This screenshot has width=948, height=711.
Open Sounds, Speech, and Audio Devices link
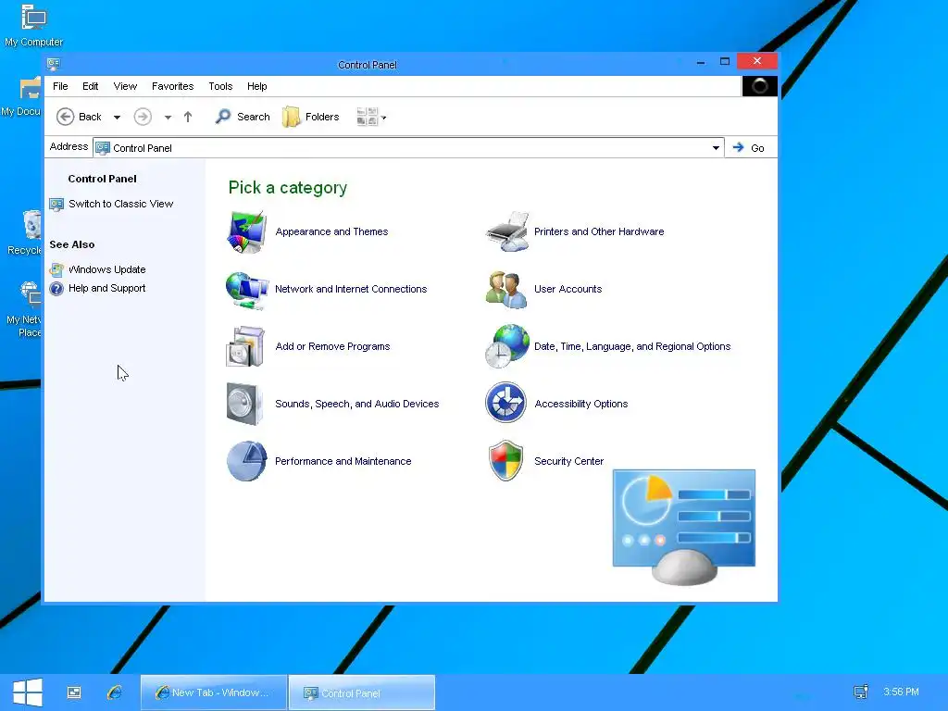pyautogui.click(x=357, y=404)
